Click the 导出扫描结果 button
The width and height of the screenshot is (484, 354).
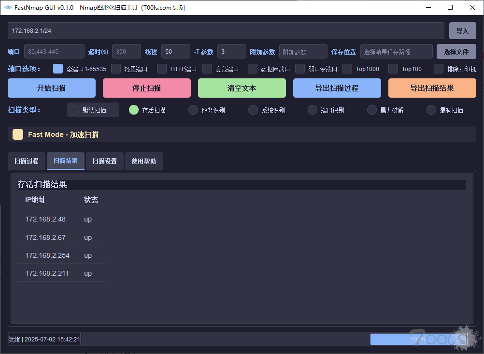tap(432, 88)
